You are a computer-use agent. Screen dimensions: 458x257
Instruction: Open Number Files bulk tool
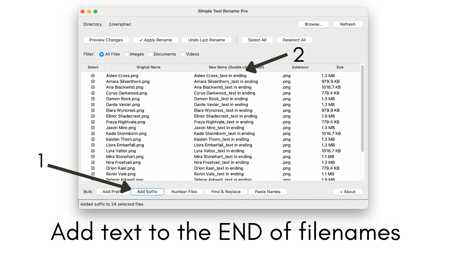[x=184, y=192]
